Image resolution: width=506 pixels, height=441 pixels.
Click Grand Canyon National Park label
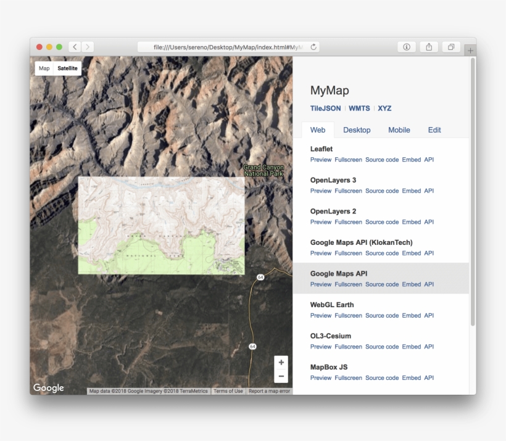coord(263,170)
